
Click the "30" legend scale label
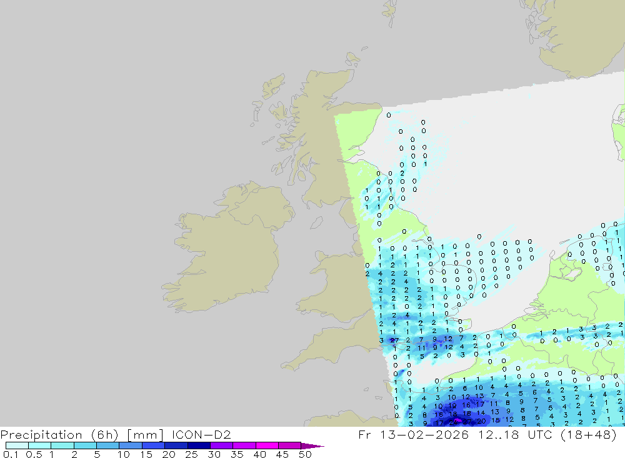click(x=214, y=454)
